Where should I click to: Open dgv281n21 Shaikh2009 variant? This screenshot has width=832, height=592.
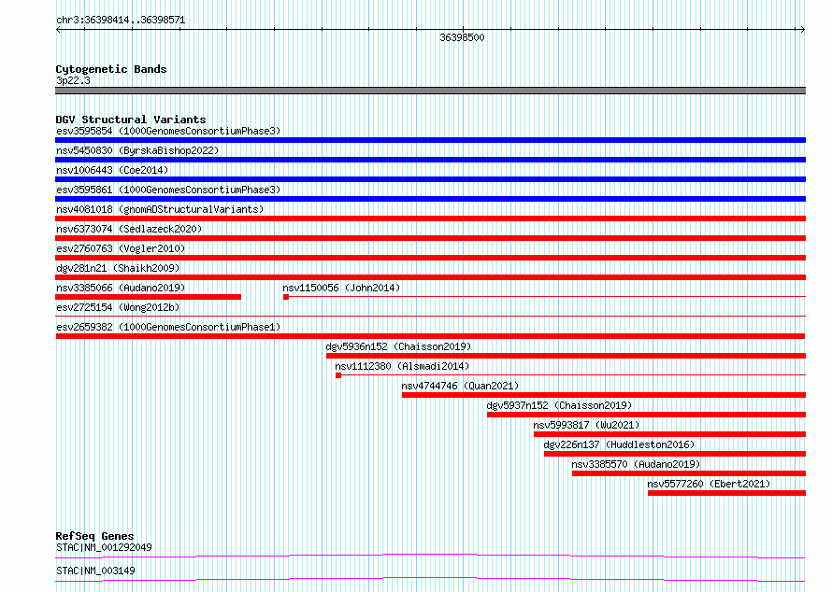pyautogui.click(x=118, y=268)
